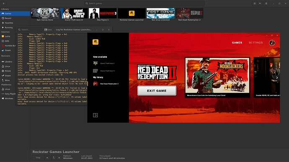Select the Grand Theft Auto III cover
289x162 pixels.
(74, 13)
